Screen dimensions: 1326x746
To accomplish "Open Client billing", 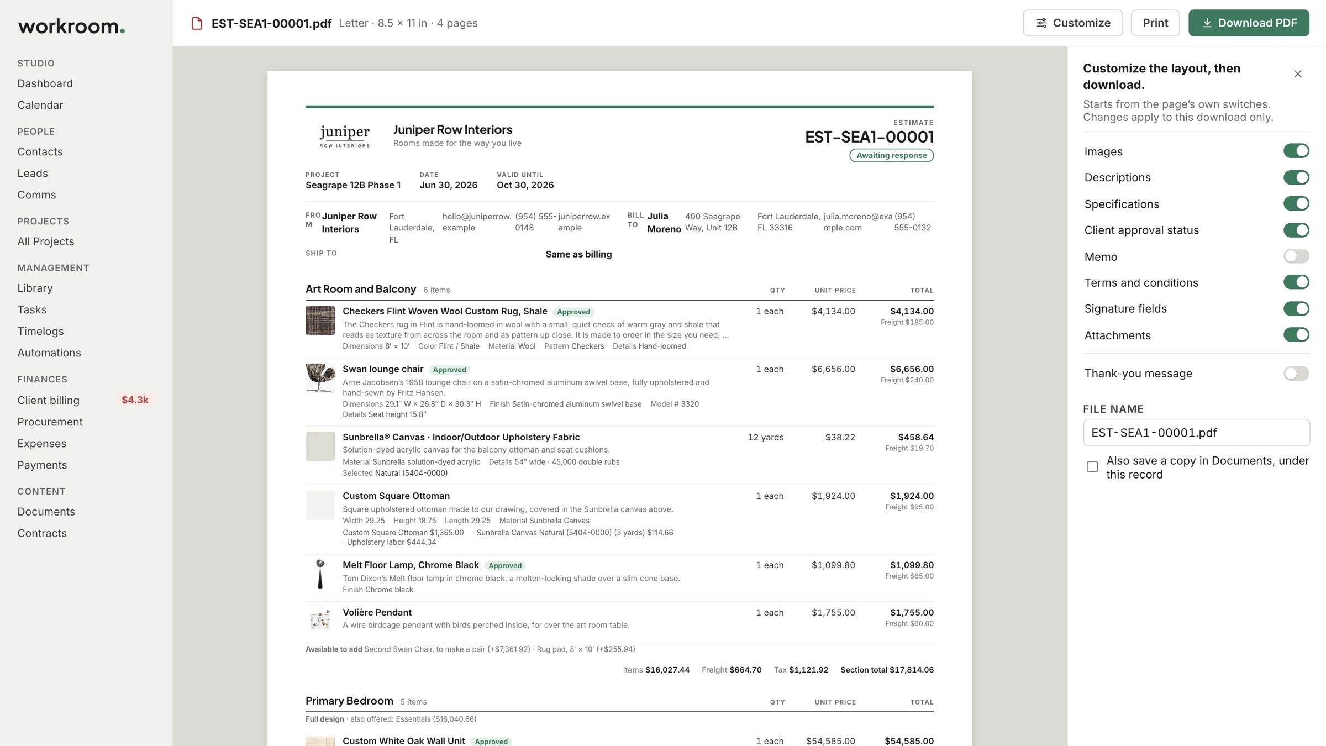I will pyautogui.click(x=48, y=400).
